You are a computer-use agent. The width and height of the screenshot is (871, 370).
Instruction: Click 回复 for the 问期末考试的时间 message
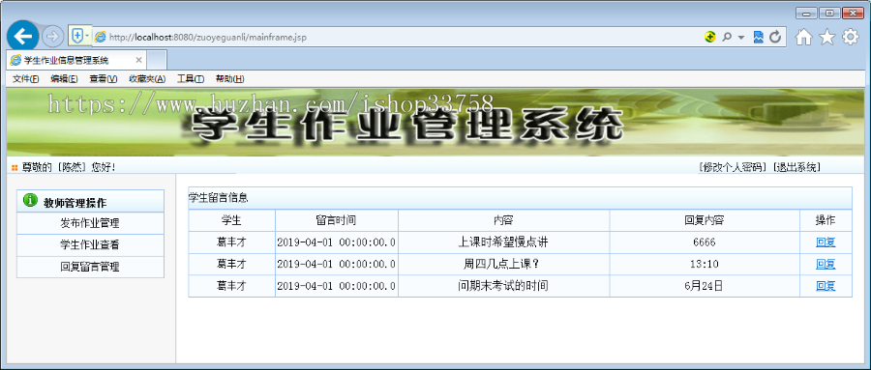[x=826, y=286]
